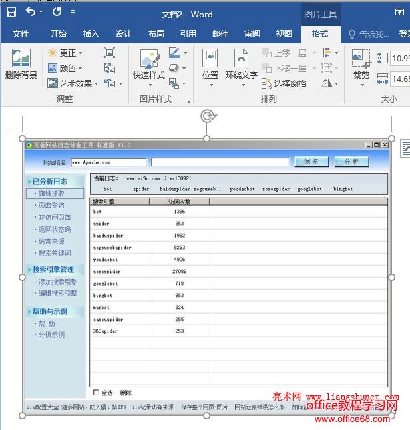Switch to the 审阅 tab
The width and height of the screenshot is (410, 430).
(252, 34)
